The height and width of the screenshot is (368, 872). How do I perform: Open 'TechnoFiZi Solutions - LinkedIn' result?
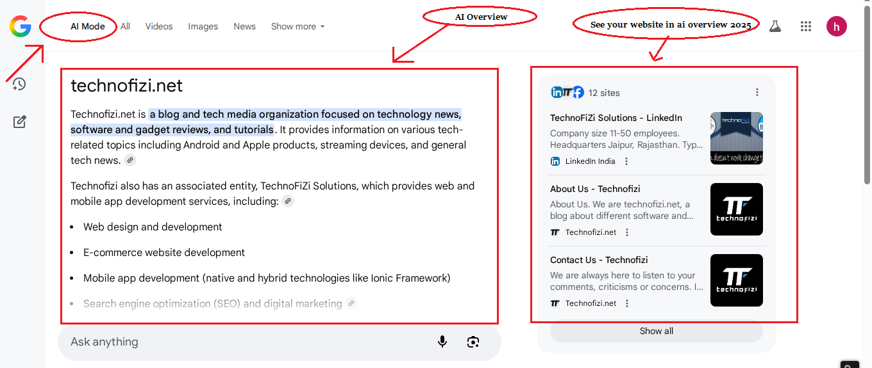[616, 118]
